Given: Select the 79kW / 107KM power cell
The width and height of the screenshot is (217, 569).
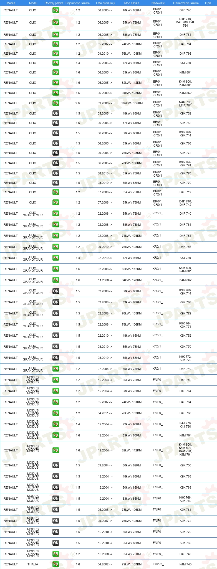Looking at the screenshot, I should (x=132, y=564).
